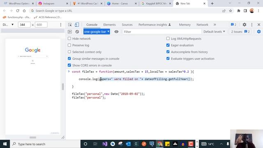Open the Chrome profile avatar
This screenshot has height=148, width=263.
(252, 11)
